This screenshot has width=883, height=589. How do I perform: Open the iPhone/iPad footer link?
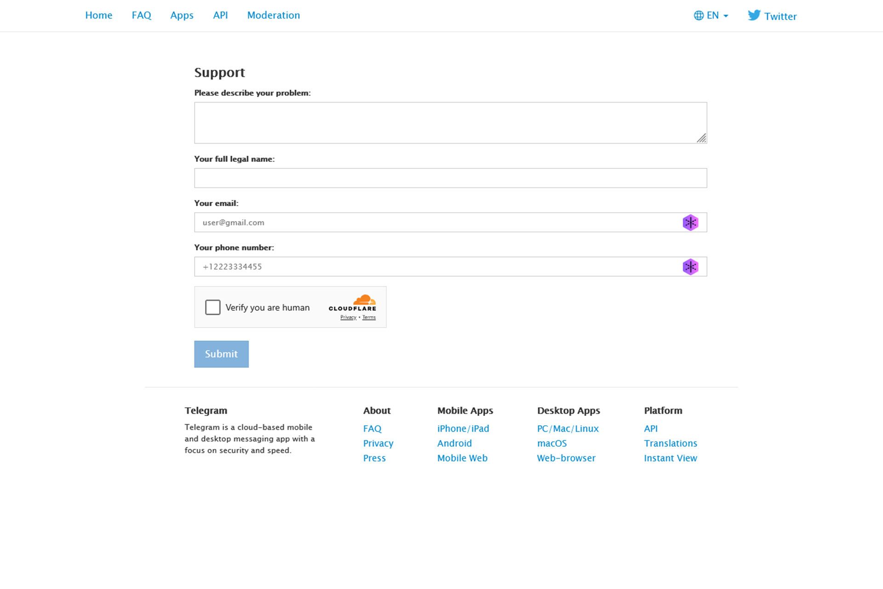463,428
